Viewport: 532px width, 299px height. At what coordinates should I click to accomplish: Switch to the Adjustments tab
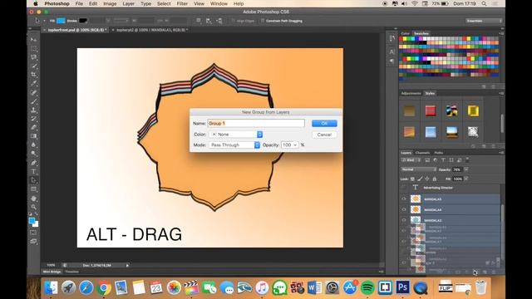pos(411,93)
